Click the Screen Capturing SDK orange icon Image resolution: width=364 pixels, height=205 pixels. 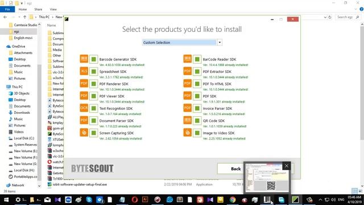coord(84,133)
